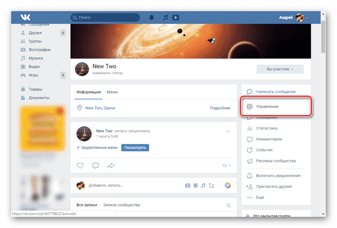
Task: Click the Группы sidebar icon
Action: pyautogui.click(x=23, y=41)
